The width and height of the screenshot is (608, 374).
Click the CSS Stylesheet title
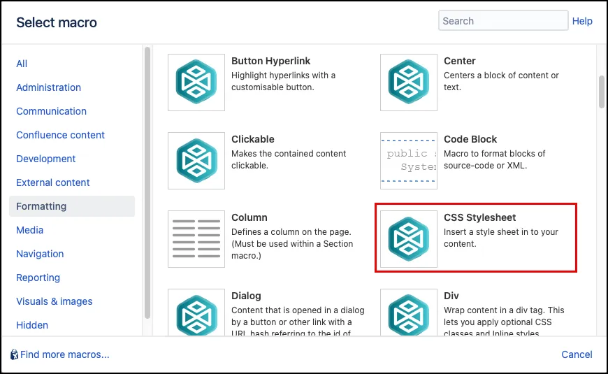point(479,217)
